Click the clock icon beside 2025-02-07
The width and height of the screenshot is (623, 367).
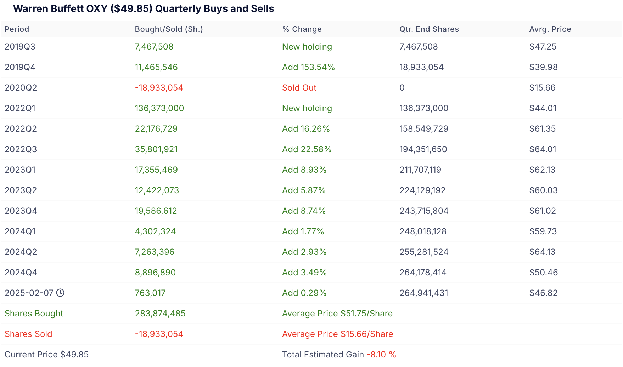[x=61, y=293]
